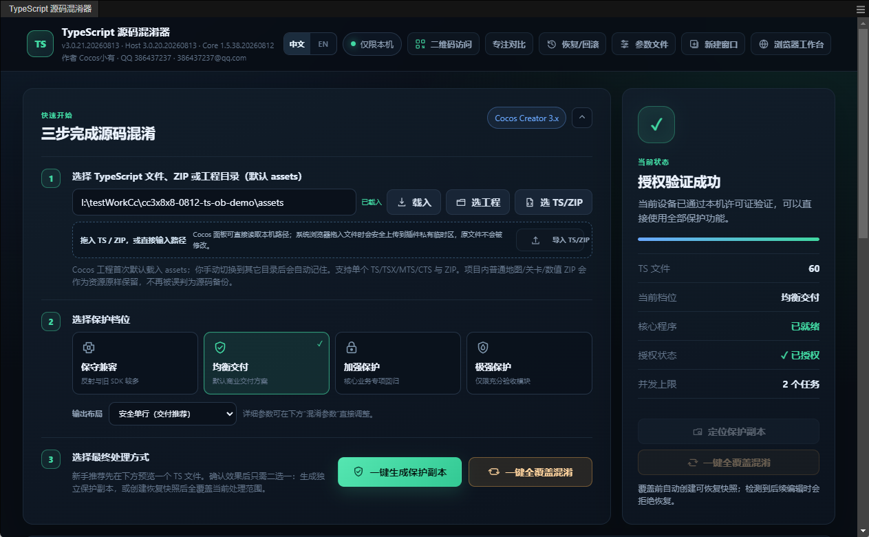Screen dimensions: 869x537
Task: Click shield check icon on 均衡交付 card
Action: click(x=220, y=348)
